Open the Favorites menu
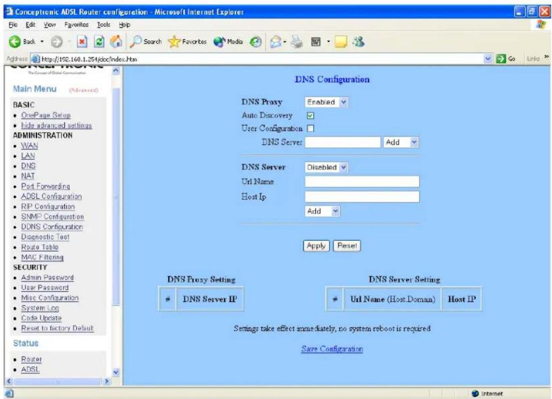552x399 pixels. (x=76, y=24)
